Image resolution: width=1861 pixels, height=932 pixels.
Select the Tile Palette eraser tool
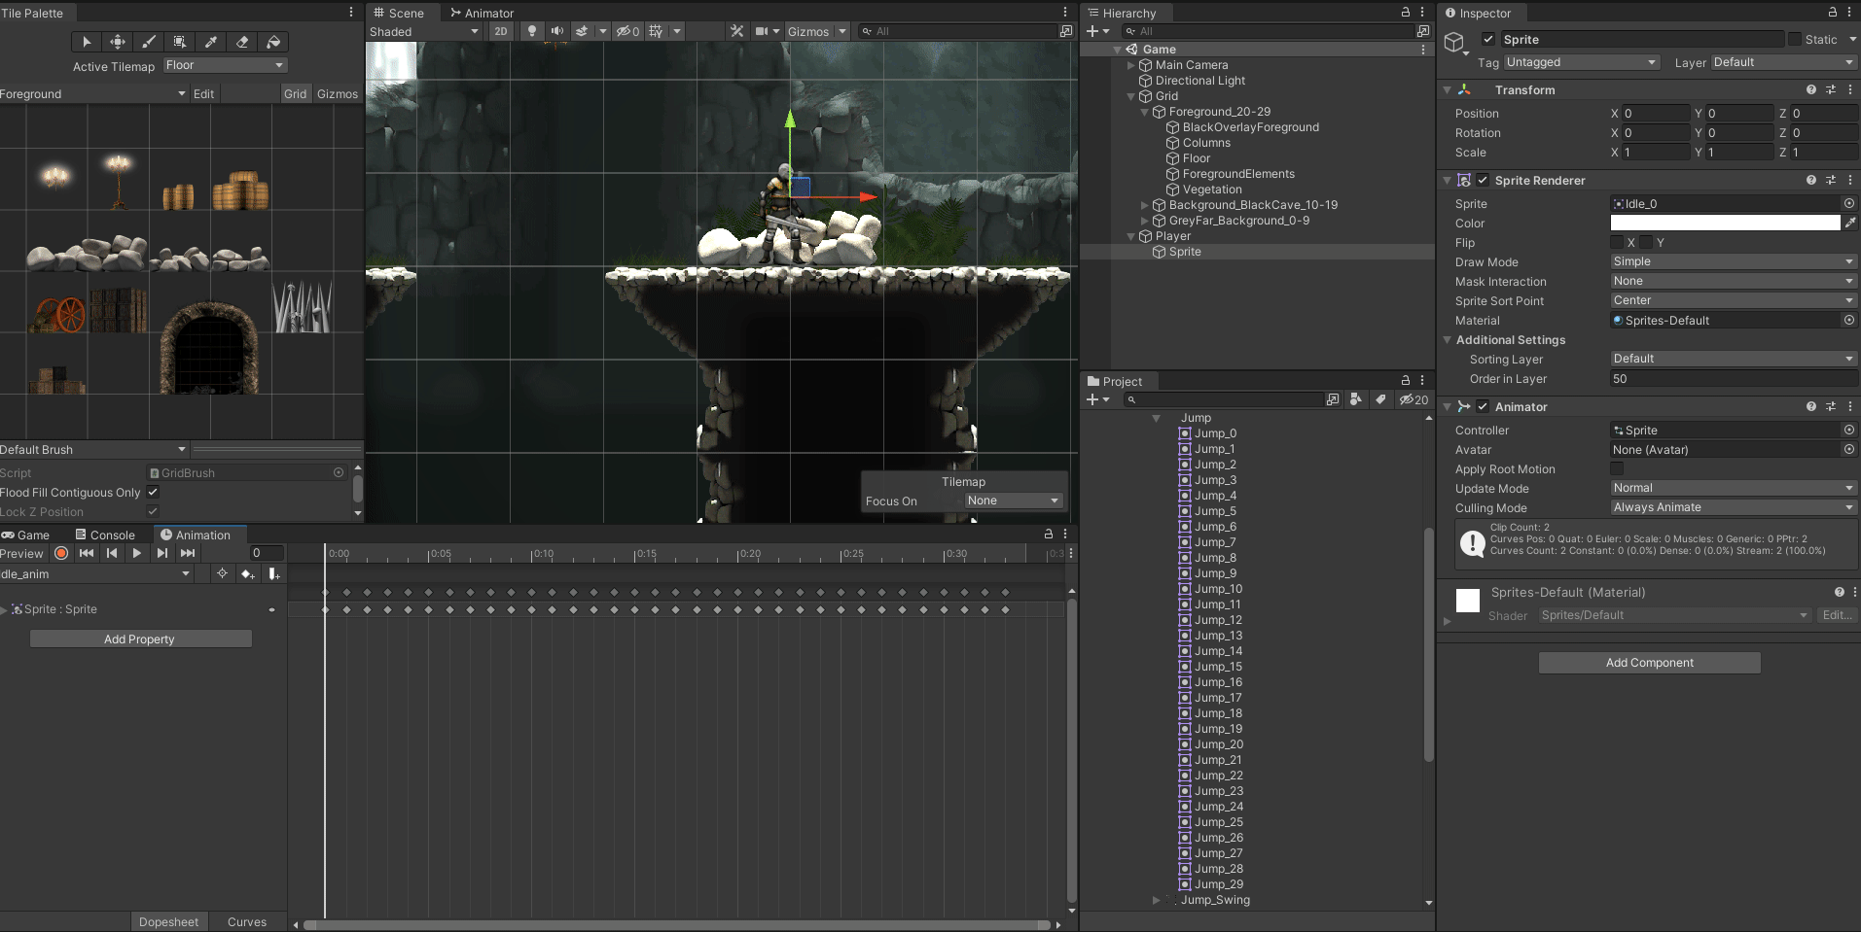click(242, 42)
